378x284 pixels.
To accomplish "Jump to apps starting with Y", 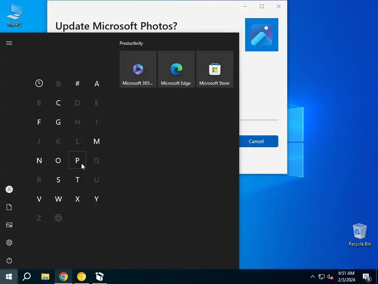I will point(97,199).
